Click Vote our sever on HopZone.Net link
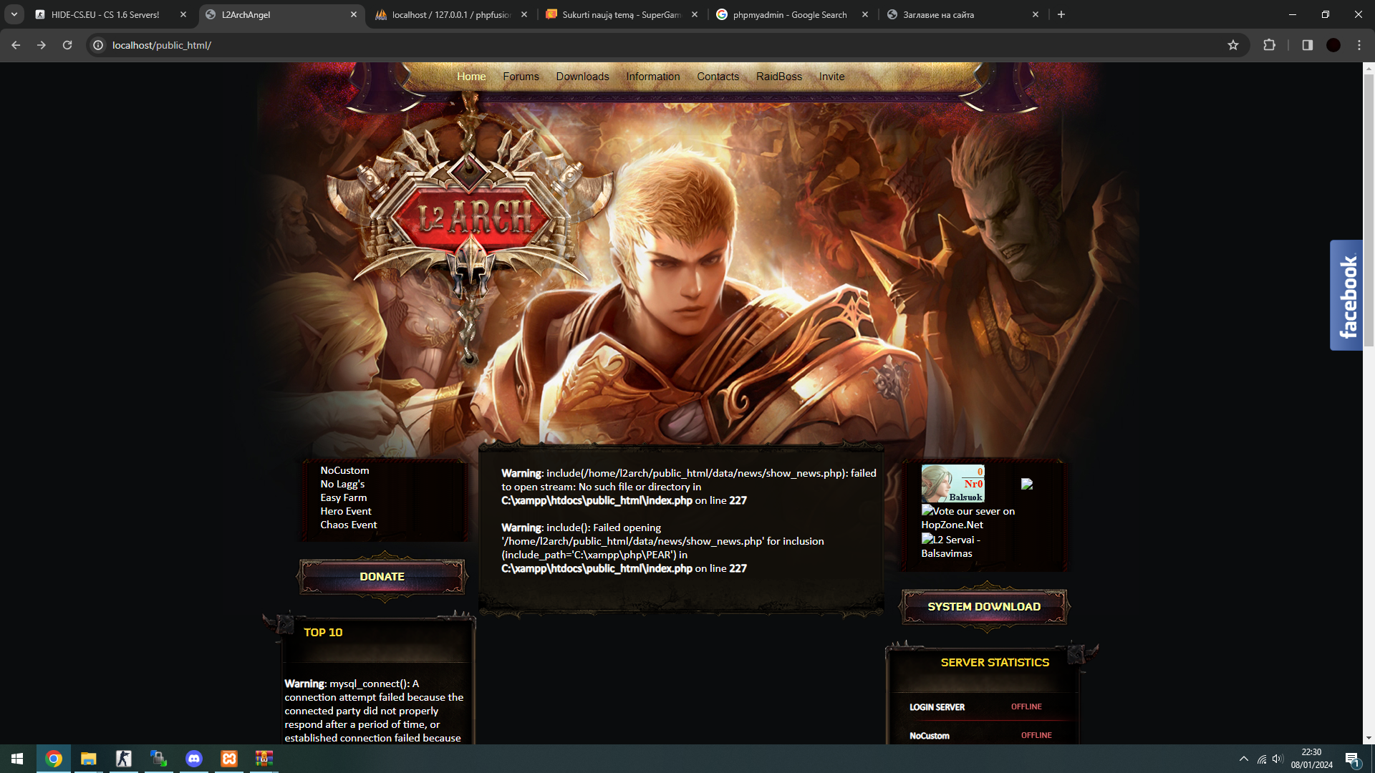 (968, 517)
